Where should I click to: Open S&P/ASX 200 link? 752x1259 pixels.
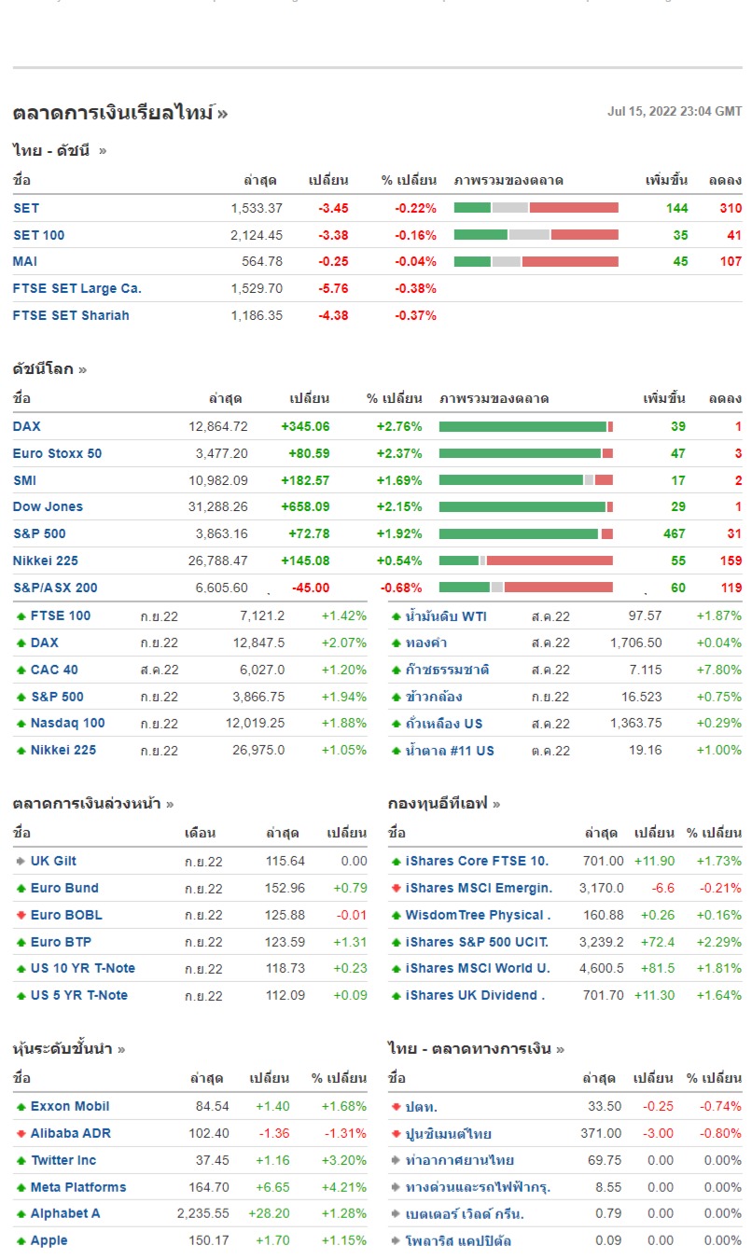pyautogui.click(x=55, y=588)
